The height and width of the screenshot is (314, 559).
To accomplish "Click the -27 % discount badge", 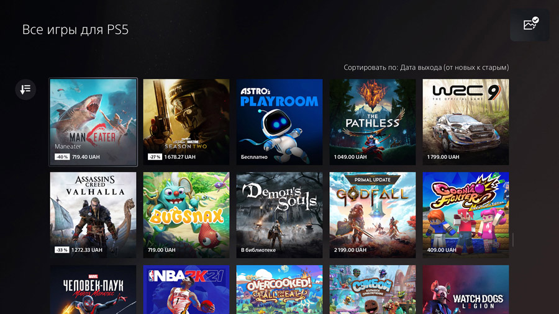I will (x=155, y=156).
